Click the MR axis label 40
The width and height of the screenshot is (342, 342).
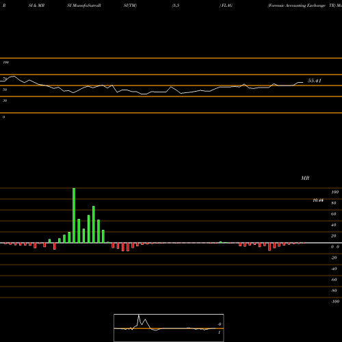pos(334,225)
